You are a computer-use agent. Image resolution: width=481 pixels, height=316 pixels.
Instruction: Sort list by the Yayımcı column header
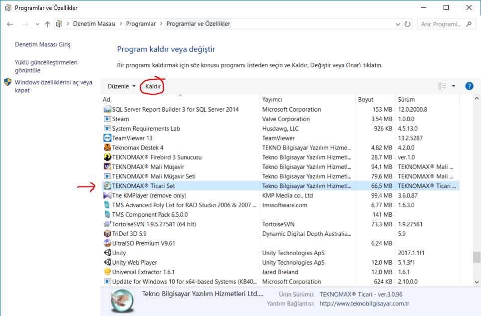pos(272,100)
